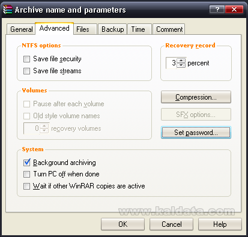This screenshot has height=237, width=248.
Task: Enable Turn PC off when done
Action: (26, 174)
